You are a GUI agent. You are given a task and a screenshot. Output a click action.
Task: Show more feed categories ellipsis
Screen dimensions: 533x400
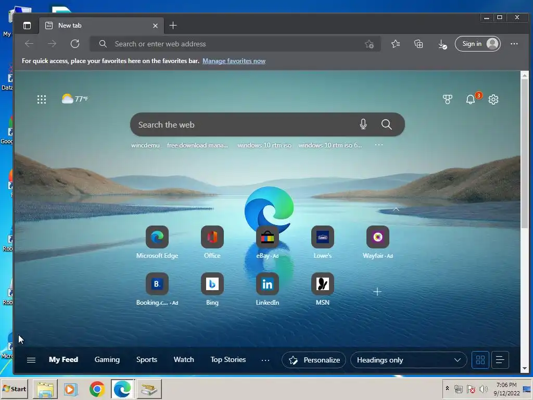pyautogui.click(x=265, y=360)
